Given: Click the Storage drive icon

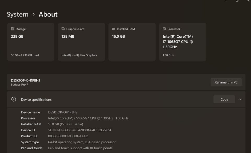Looking at the screenshot, I should click(x=12, y=29).
